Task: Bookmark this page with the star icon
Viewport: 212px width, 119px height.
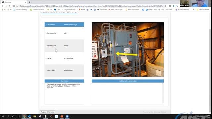Action: click(166, 6)
